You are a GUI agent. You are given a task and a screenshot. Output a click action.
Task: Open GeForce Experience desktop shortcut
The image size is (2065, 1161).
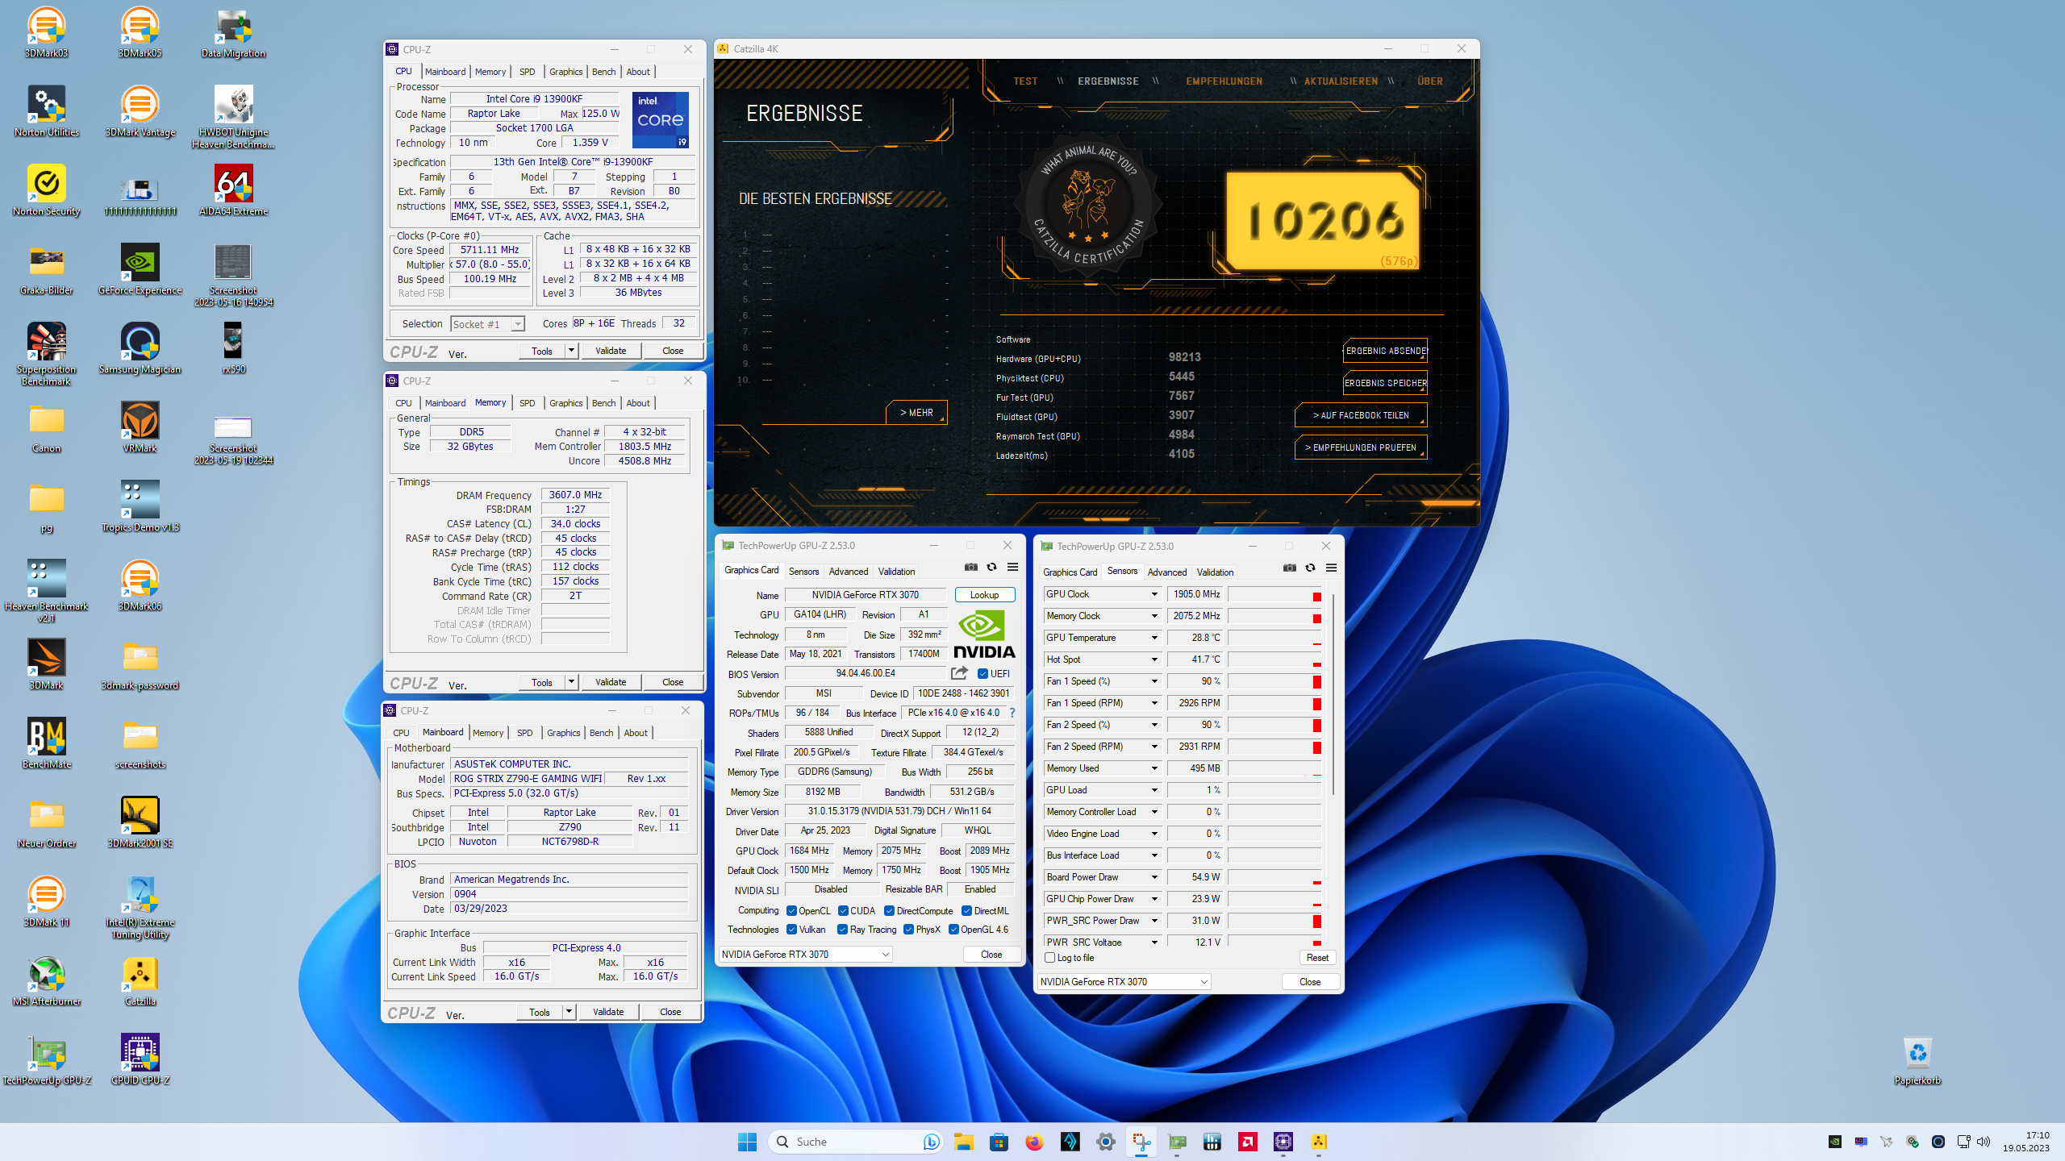[x=140, y=269]
